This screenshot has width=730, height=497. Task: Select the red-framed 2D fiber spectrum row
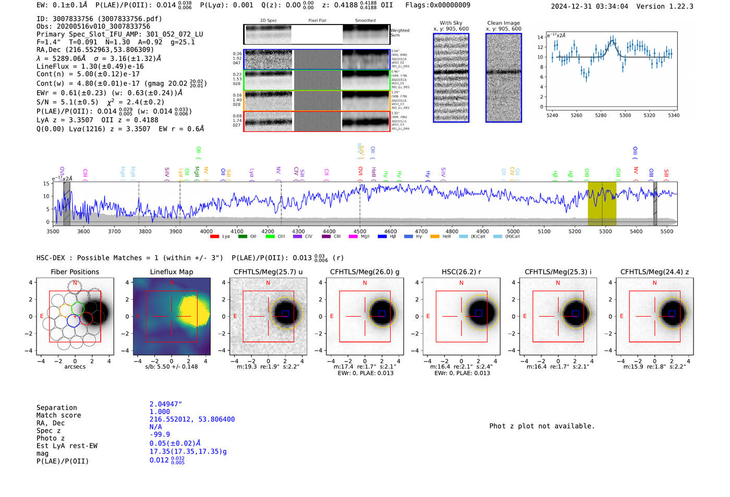click(317, 121)
